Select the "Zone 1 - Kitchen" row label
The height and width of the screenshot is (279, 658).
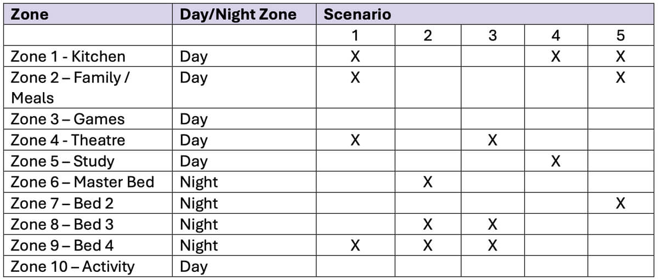click(68, 56)
